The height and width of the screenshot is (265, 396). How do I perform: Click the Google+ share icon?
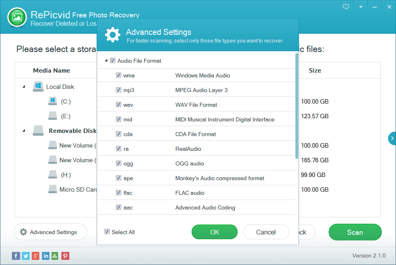[x=35, y=256]
